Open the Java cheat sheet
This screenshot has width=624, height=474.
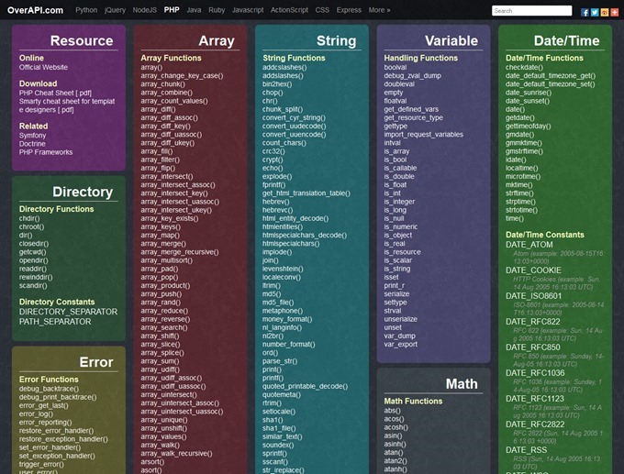tap(194, 10)
